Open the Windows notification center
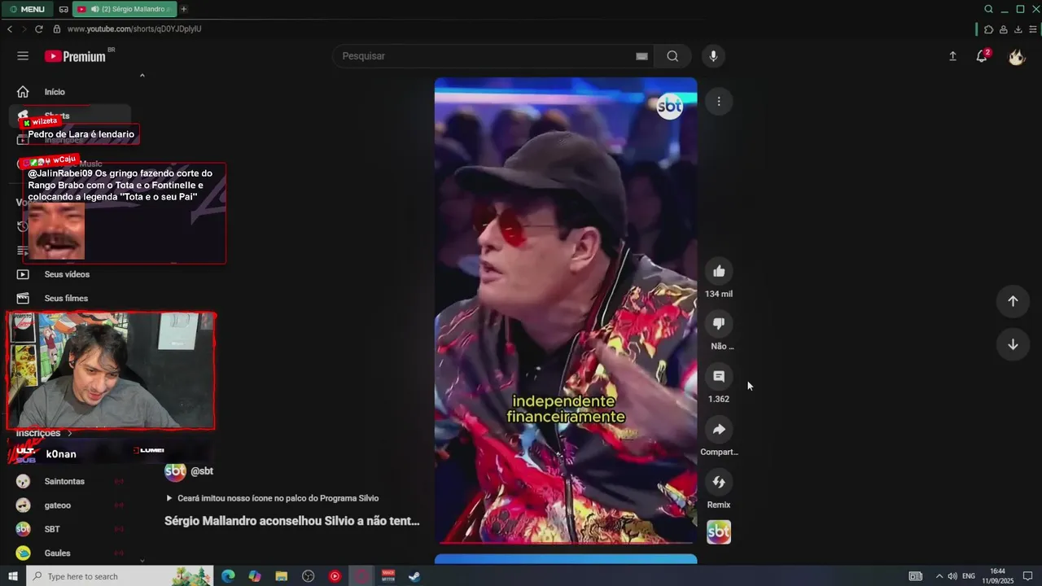Screen dimensions: 1042x586 1028,576
